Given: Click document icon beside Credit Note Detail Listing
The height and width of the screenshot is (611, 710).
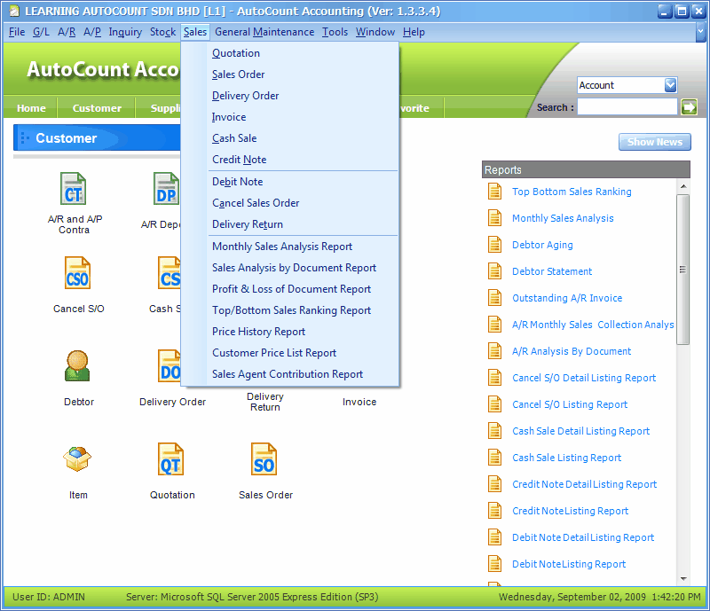Looking at the screenshot, I should tap(494, 484).
